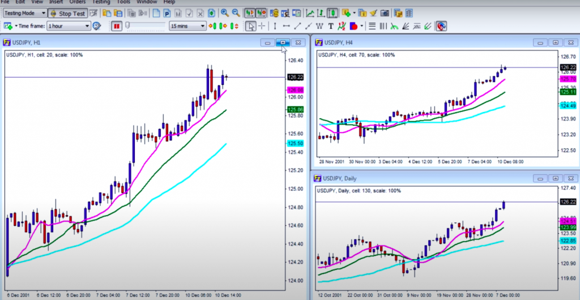
Task: Pause the test with red pause button
Action: [117, 26]
